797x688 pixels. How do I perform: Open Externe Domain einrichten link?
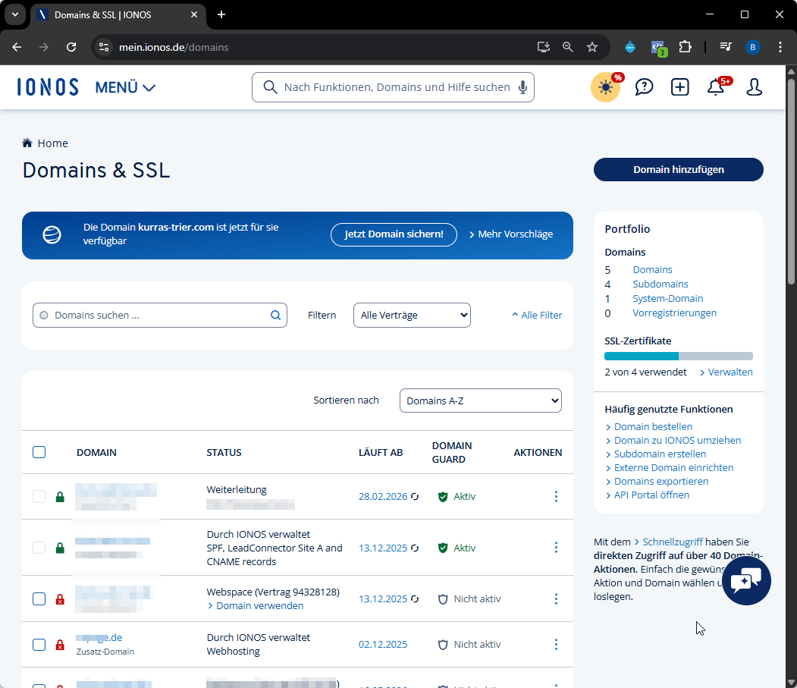(x=670, y=468)
